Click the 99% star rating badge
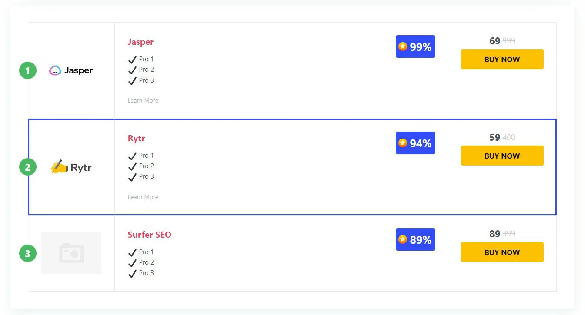 point(415,46)
